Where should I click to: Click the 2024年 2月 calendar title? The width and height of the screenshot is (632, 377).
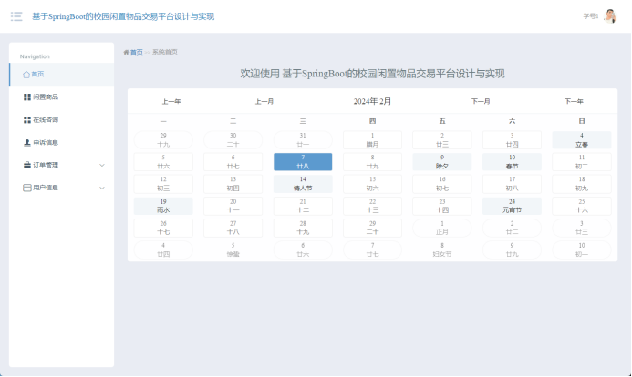pos(372,101)
